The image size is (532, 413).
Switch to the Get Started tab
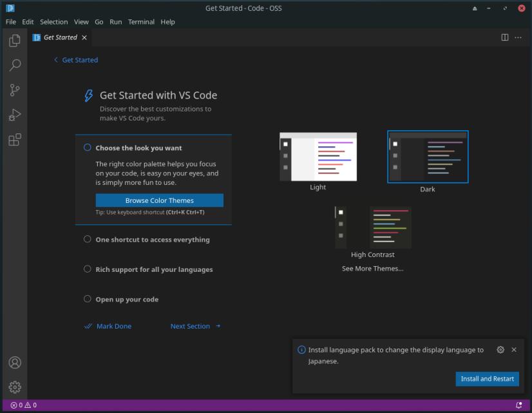coord(60,37)
